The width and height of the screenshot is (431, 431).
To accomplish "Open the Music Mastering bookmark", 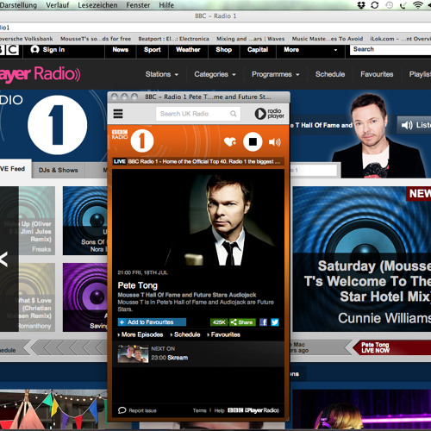I will 328,39.
